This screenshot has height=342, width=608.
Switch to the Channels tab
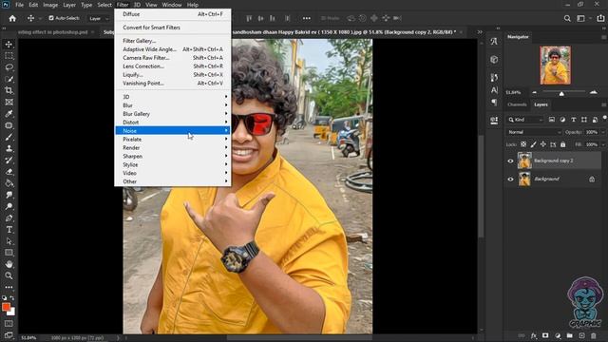(x=517, y=104)
